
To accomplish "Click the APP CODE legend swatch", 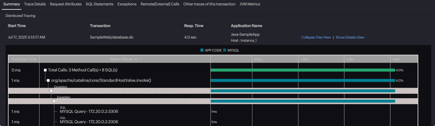I will 202,50.
